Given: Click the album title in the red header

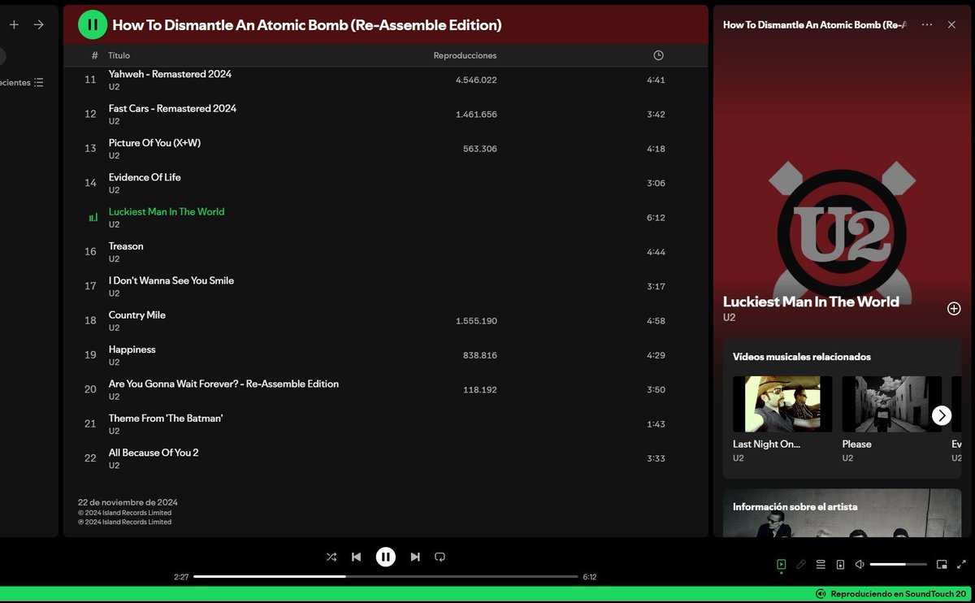Looking at the screenshot, I should click(x=307, y=25).
